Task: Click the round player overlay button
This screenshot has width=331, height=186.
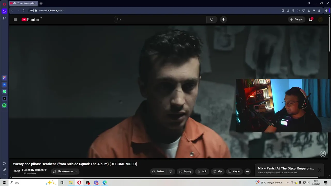Action: pos(323,154)
